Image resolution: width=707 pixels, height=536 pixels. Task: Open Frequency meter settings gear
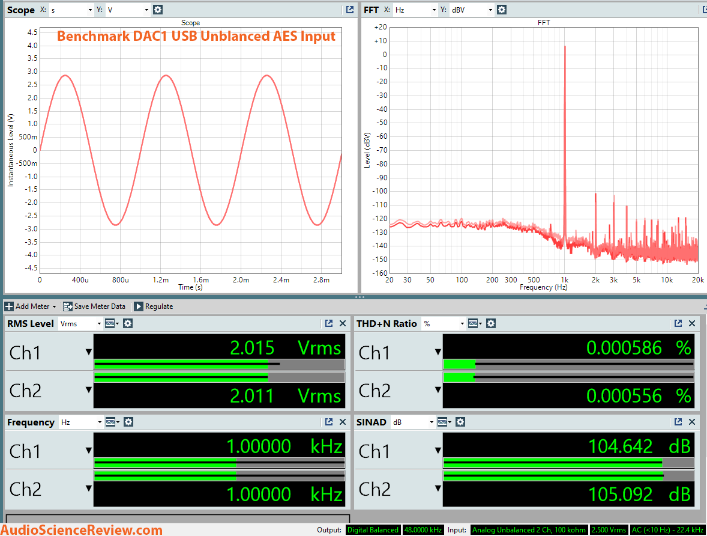click(x=128, y=422)
